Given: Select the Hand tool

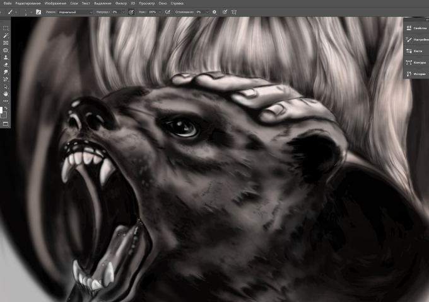Looking at the screenshot, I should pyautogui.click(x=6, y=94).
